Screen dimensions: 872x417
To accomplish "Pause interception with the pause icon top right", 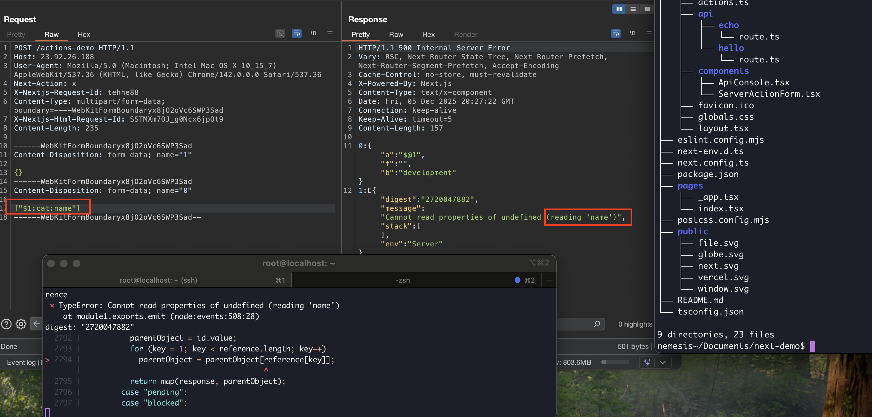I will (x=619, y=9).
